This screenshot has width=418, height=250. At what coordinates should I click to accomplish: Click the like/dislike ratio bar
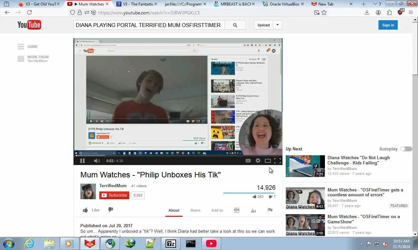click(x=249, y=193)
